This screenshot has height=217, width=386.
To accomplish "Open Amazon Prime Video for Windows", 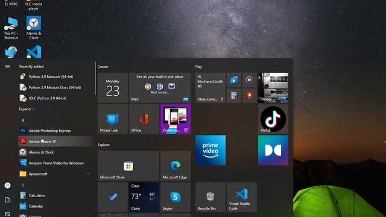I will 55,163.
